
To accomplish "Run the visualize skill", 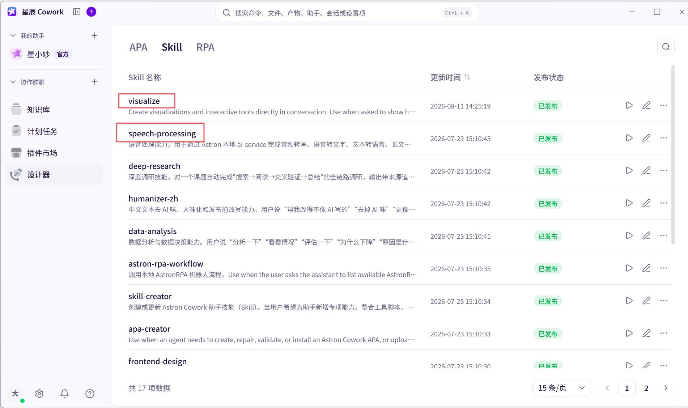I will (x=629, y=105).
